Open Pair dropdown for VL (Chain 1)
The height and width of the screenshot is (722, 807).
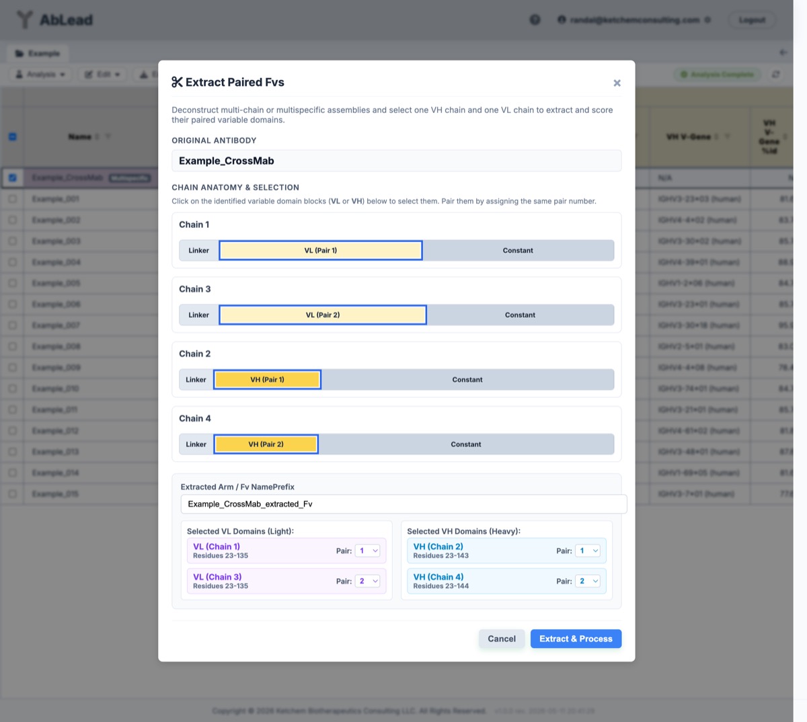click(368, 551)
